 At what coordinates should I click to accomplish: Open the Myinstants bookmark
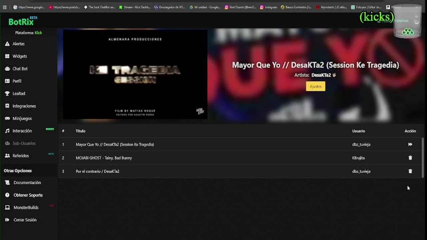(x=332, y=7)
